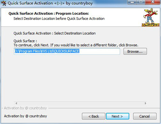This screenshot has height=124, width=161.
Task: Click the 'To continue, click Next' instruction text
Action: click(x=76, y=45)
